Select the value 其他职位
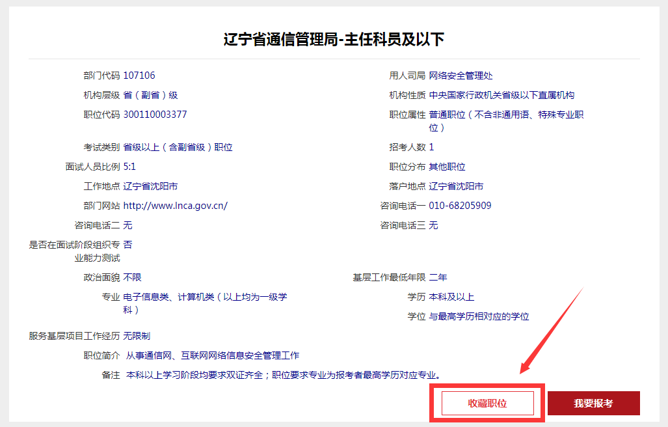This screenshot has width=668, height=427. (447, 167)
